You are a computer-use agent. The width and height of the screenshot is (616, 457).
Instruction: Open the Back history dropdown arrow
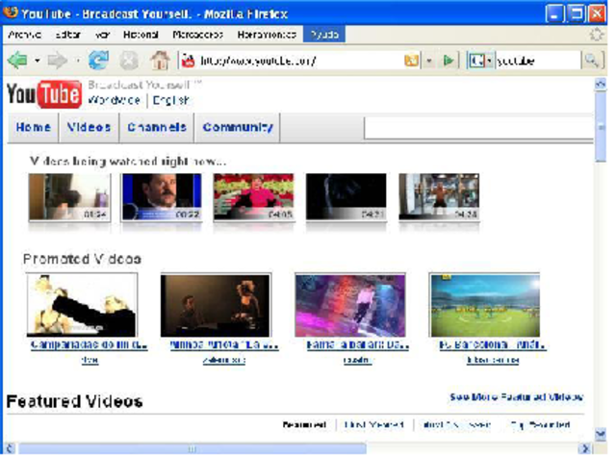point(37,61)
